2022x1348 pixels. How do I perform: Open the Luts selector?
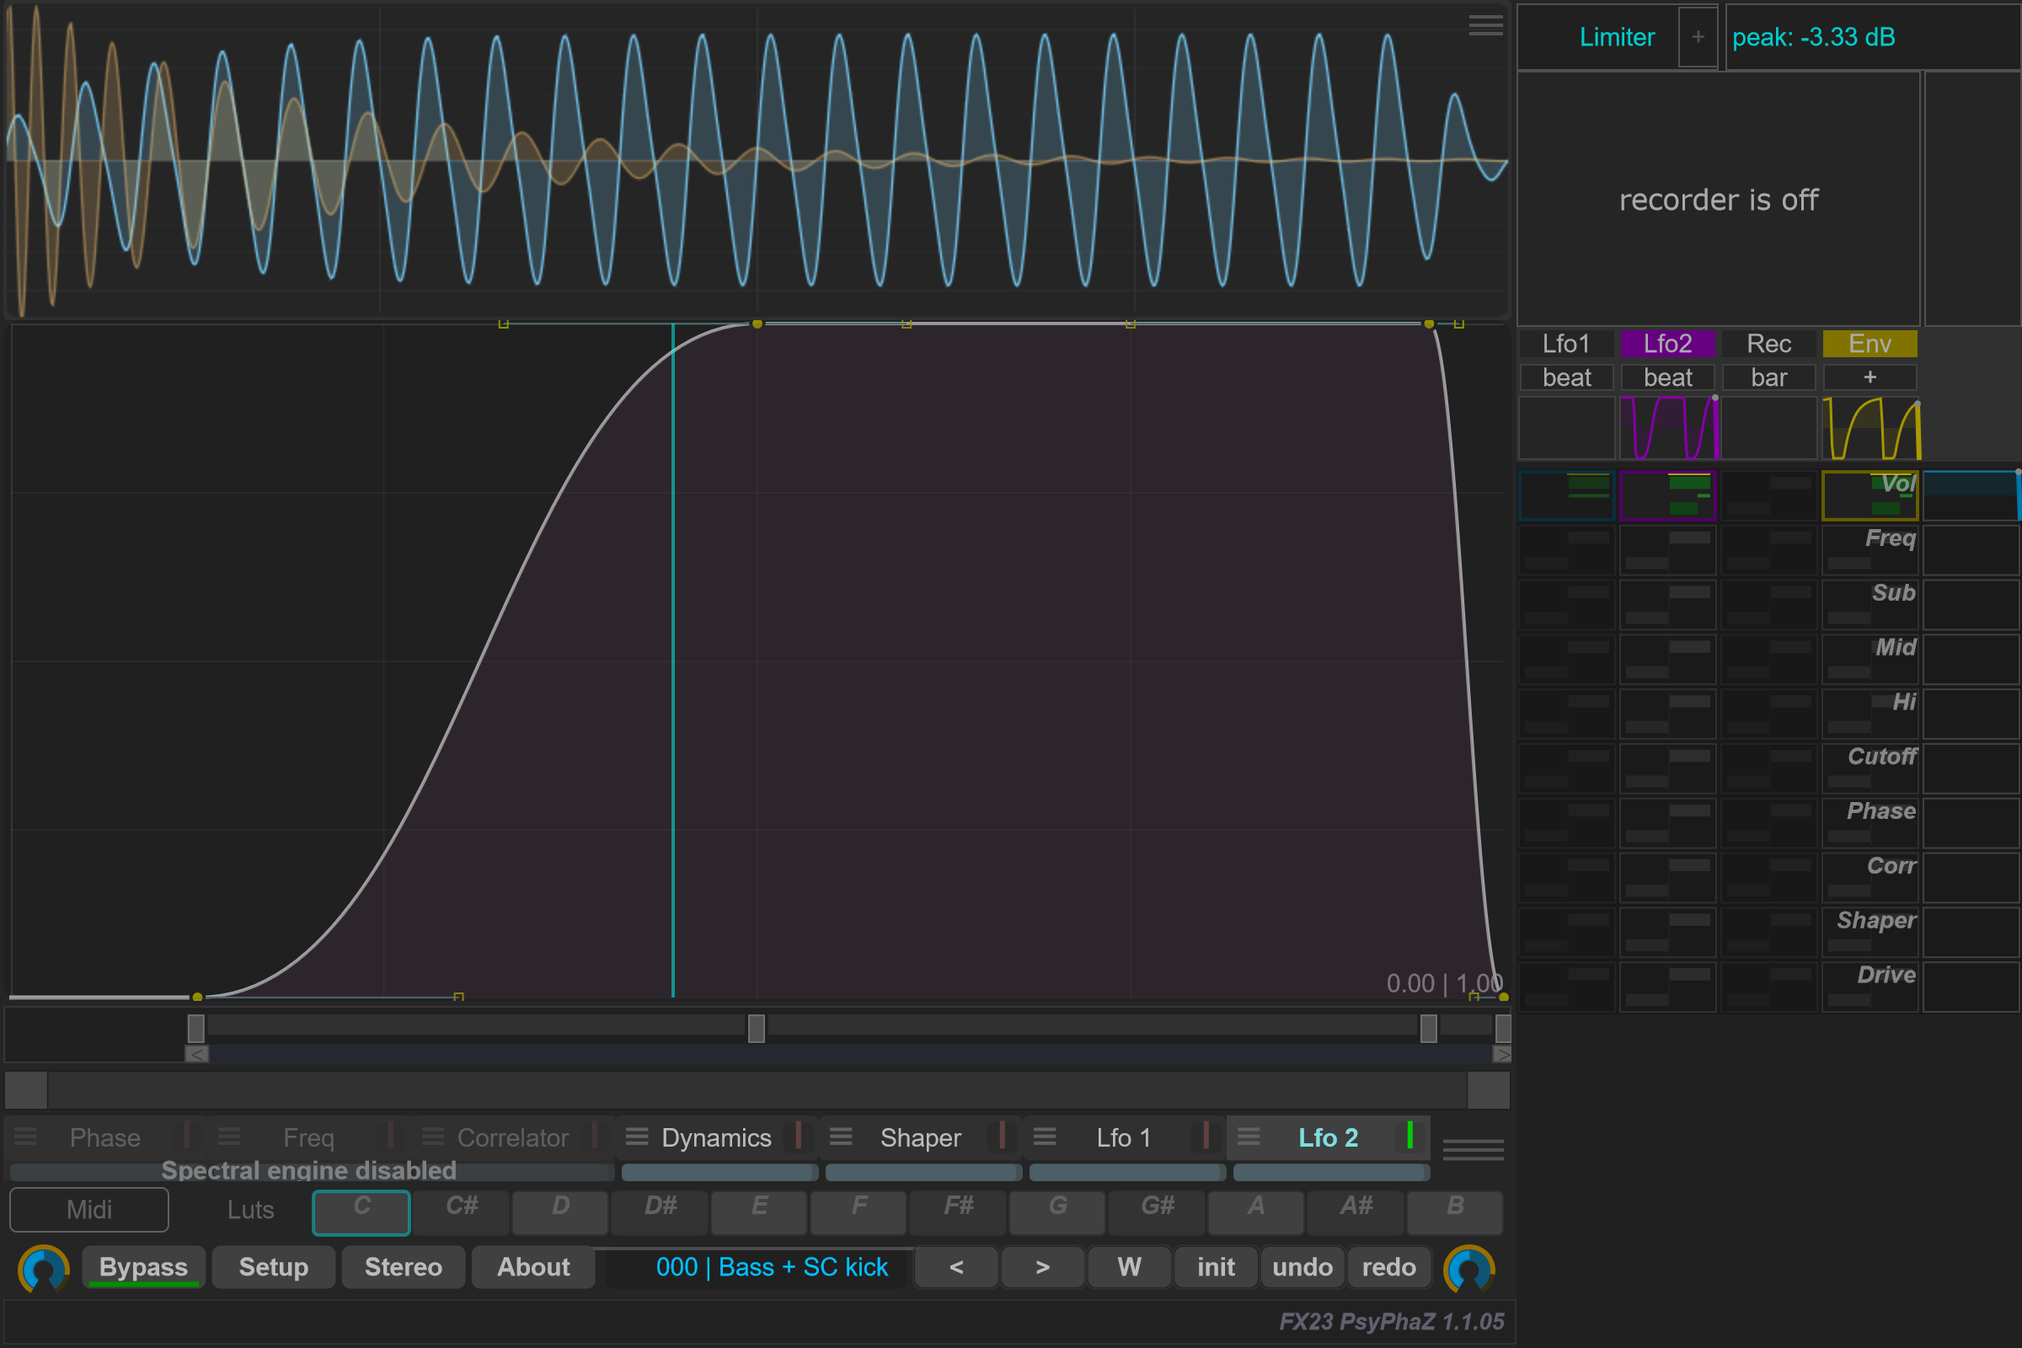tap(250, 1210)
